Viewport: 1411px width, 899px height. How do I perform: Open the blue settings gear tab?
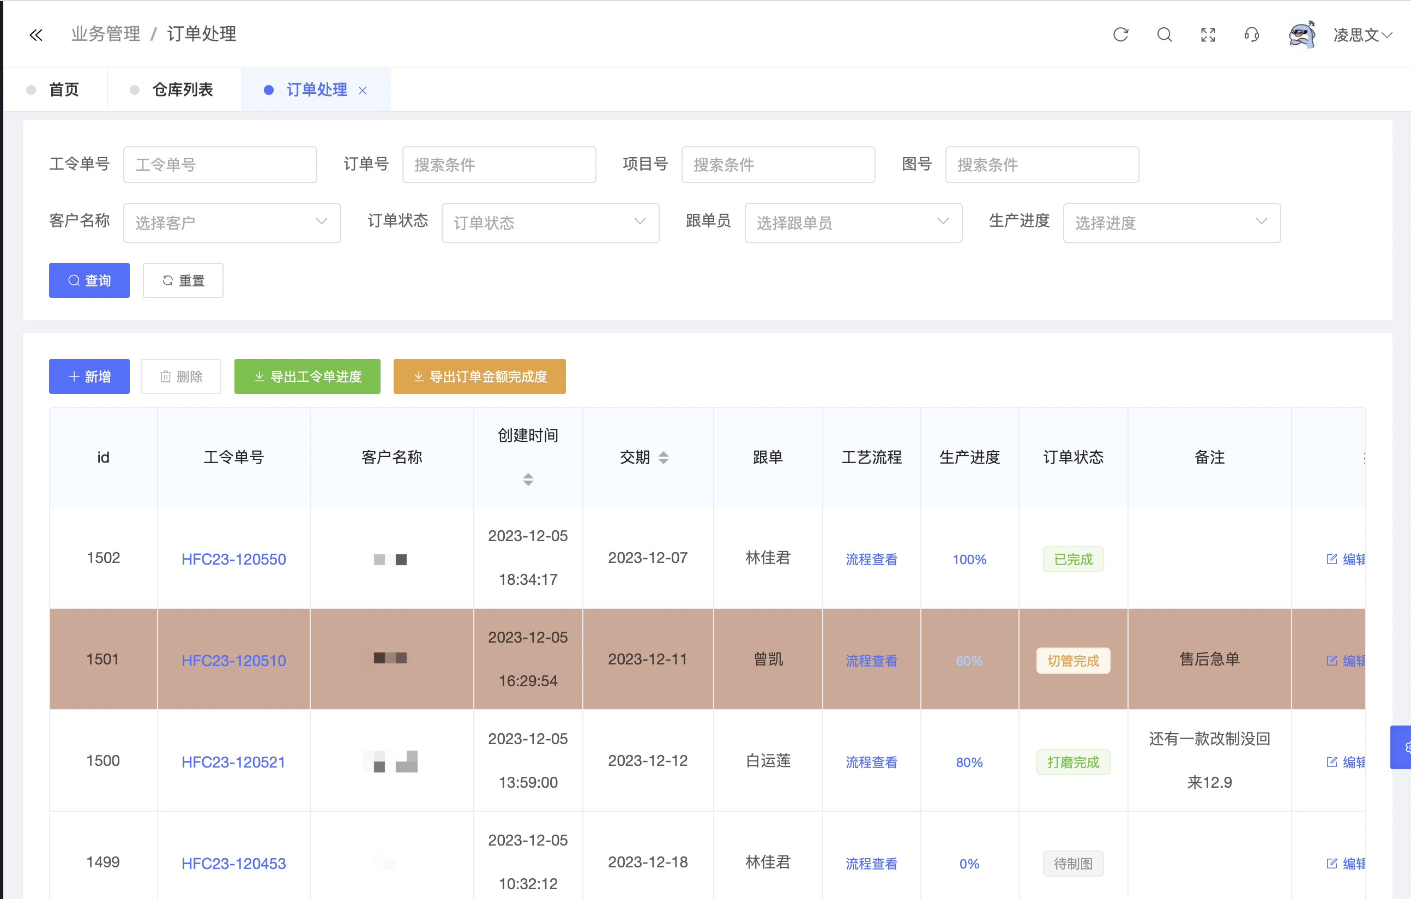tap(1403, 747)
